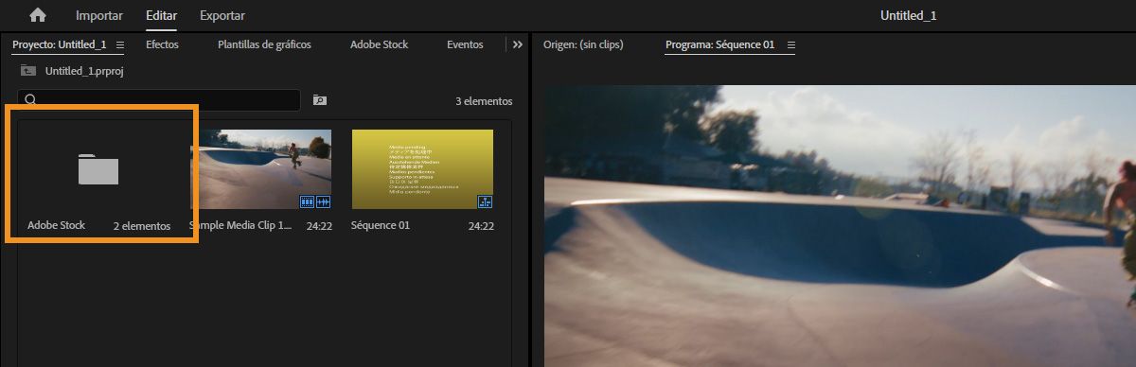Click the video usage badge on Sample Media Clip
This screenshot has height=367, width=1136.
(306, 201)
